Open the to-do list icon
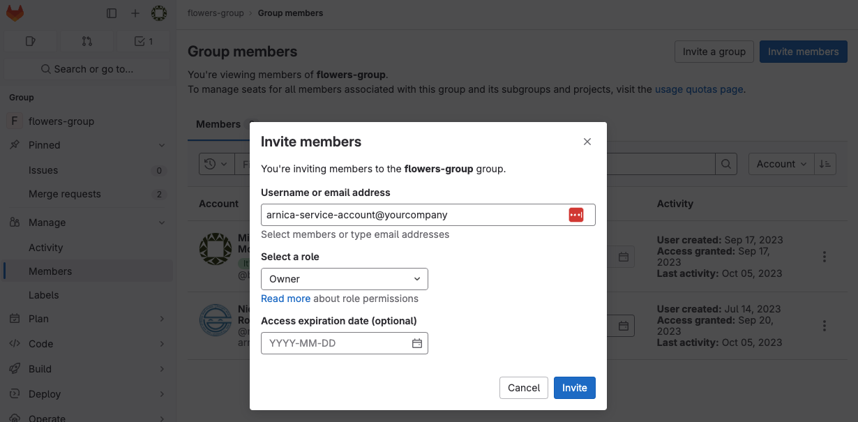Screen dimensions: 858x422 (x=142, y=41)
